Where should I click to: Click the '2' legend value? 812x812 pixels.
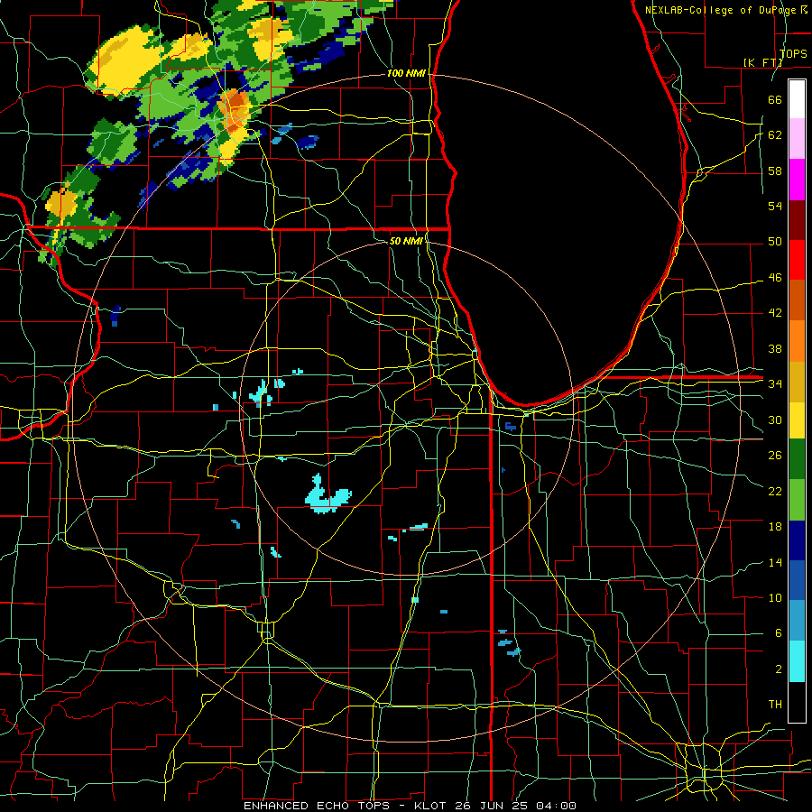point(778,669)
